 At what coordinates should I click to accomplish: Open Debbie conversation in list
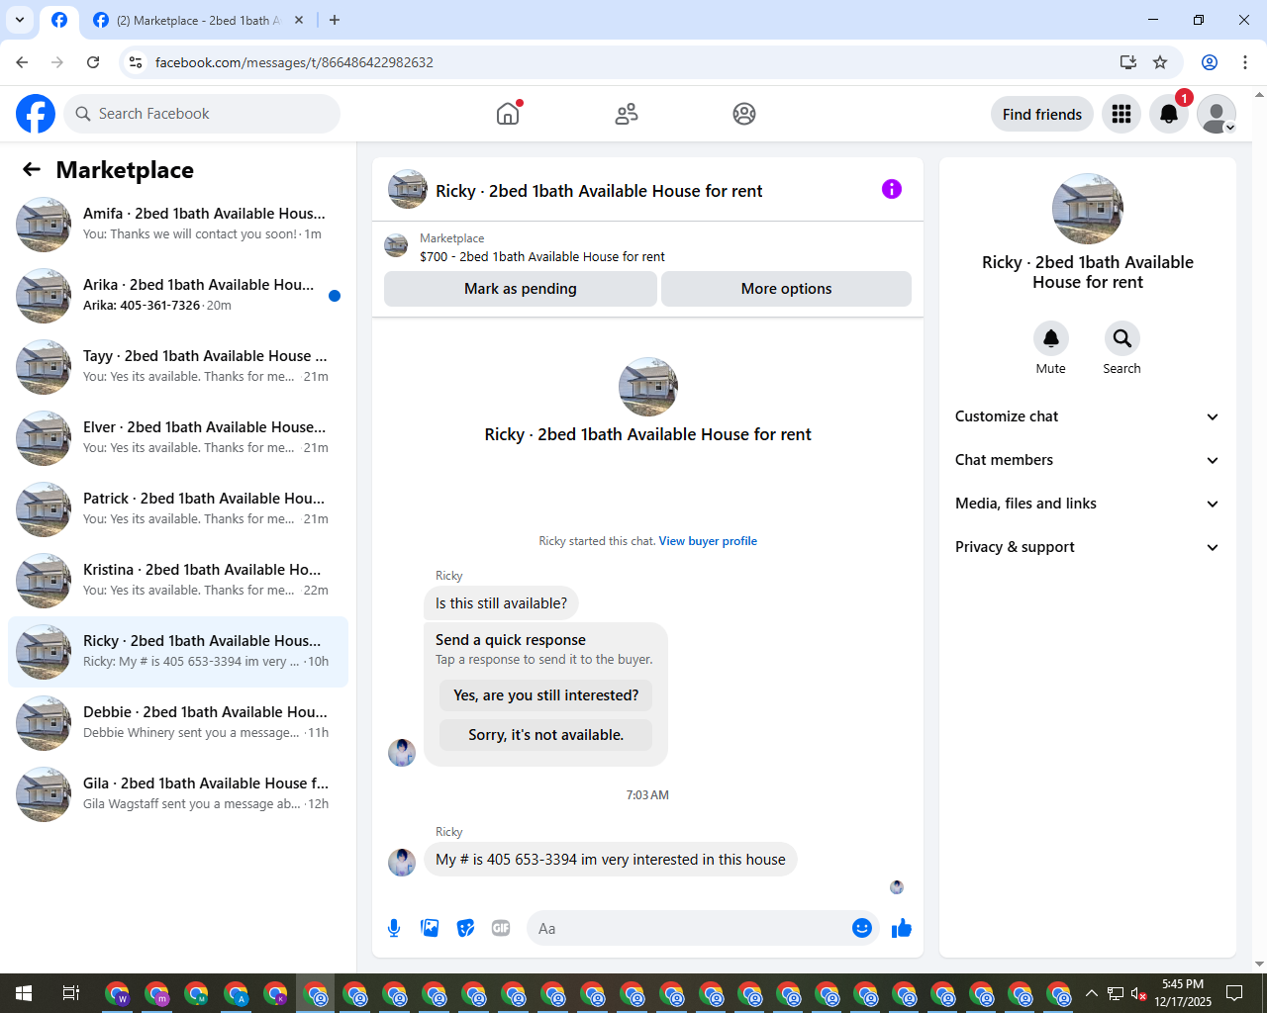[178, 723]
